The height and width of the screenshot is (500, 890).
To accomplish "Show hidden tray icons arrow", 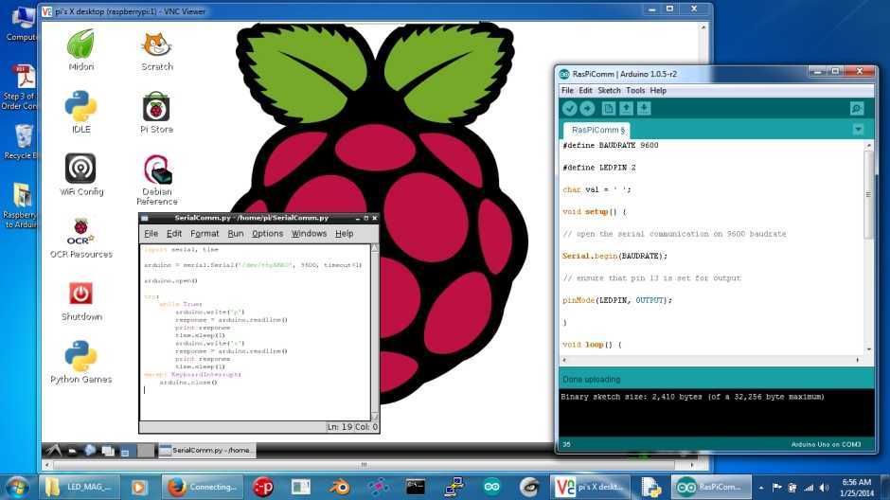I will click(760, 488).
